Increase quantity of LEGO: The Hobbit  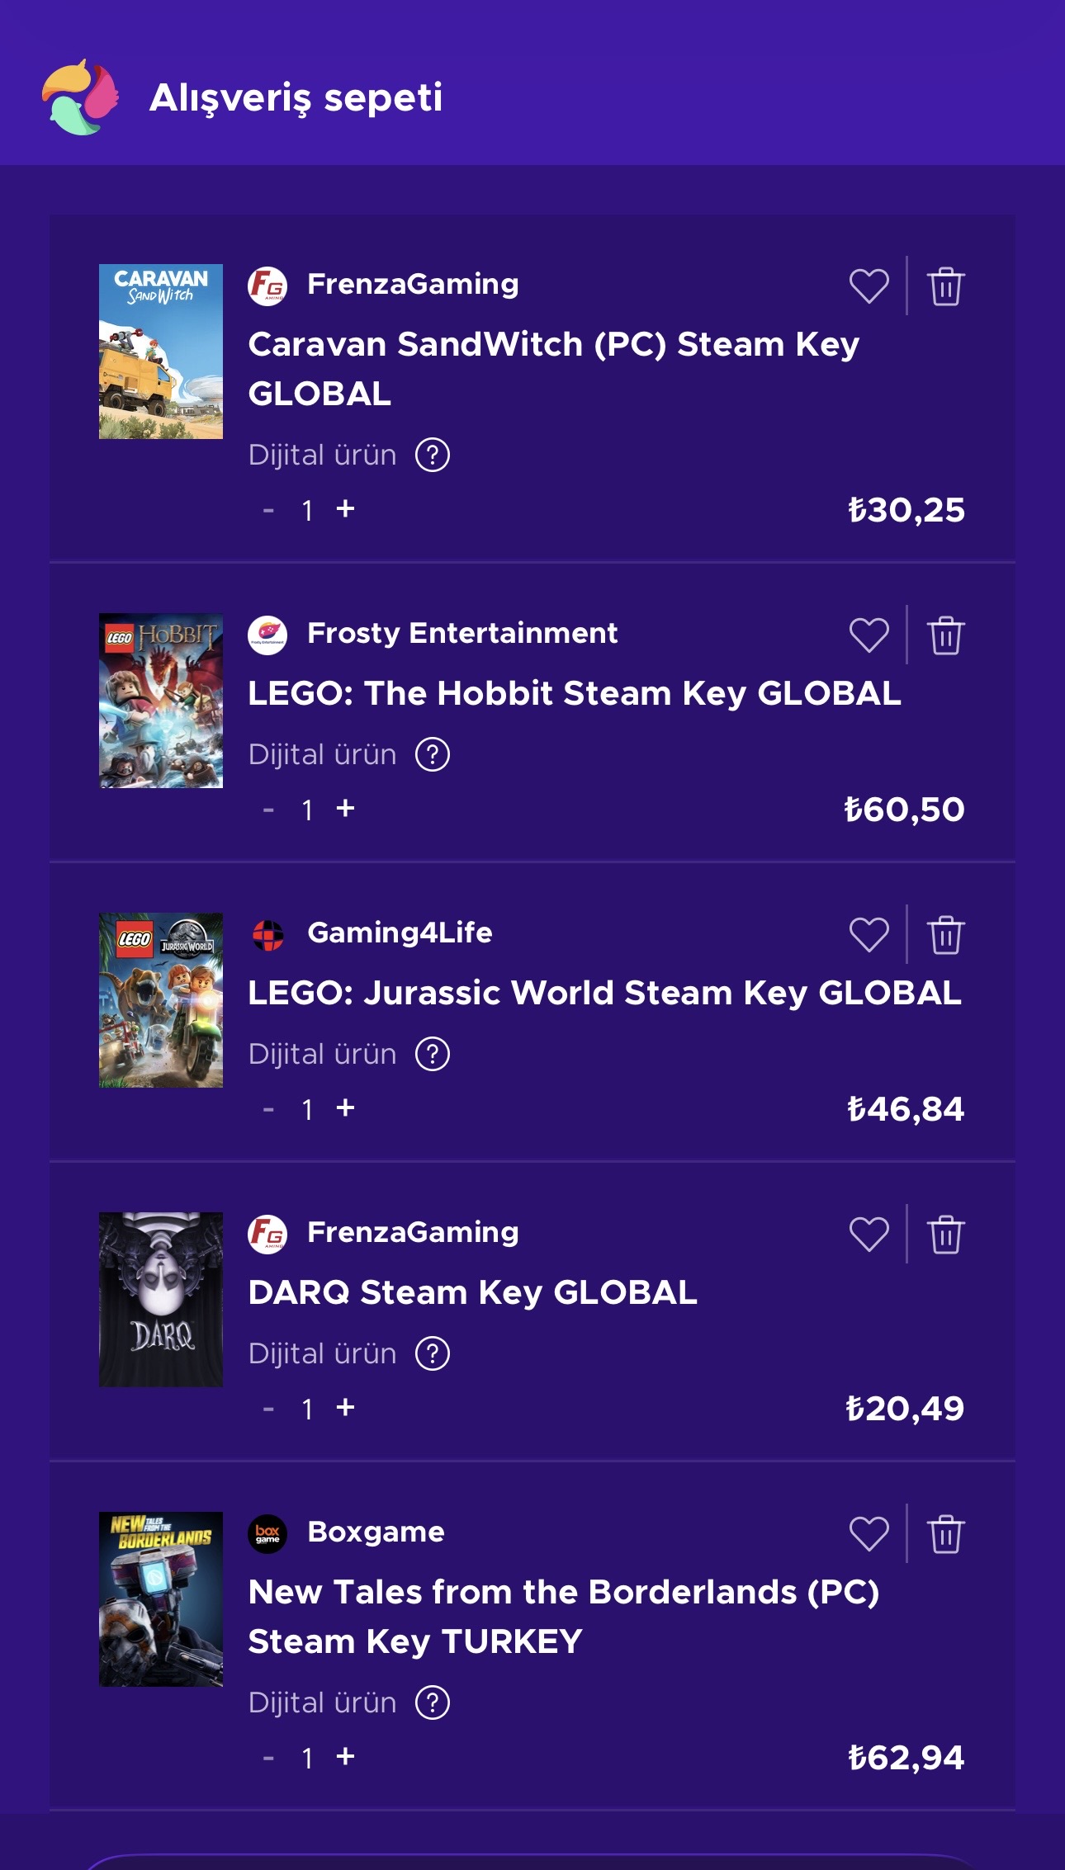(346, 809)
